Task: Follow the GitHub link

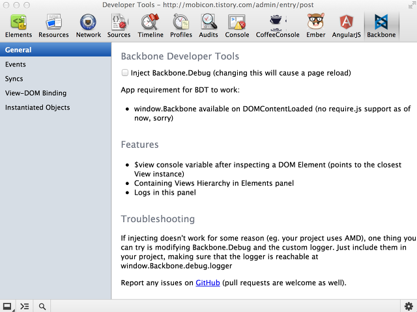Action: 208,283
